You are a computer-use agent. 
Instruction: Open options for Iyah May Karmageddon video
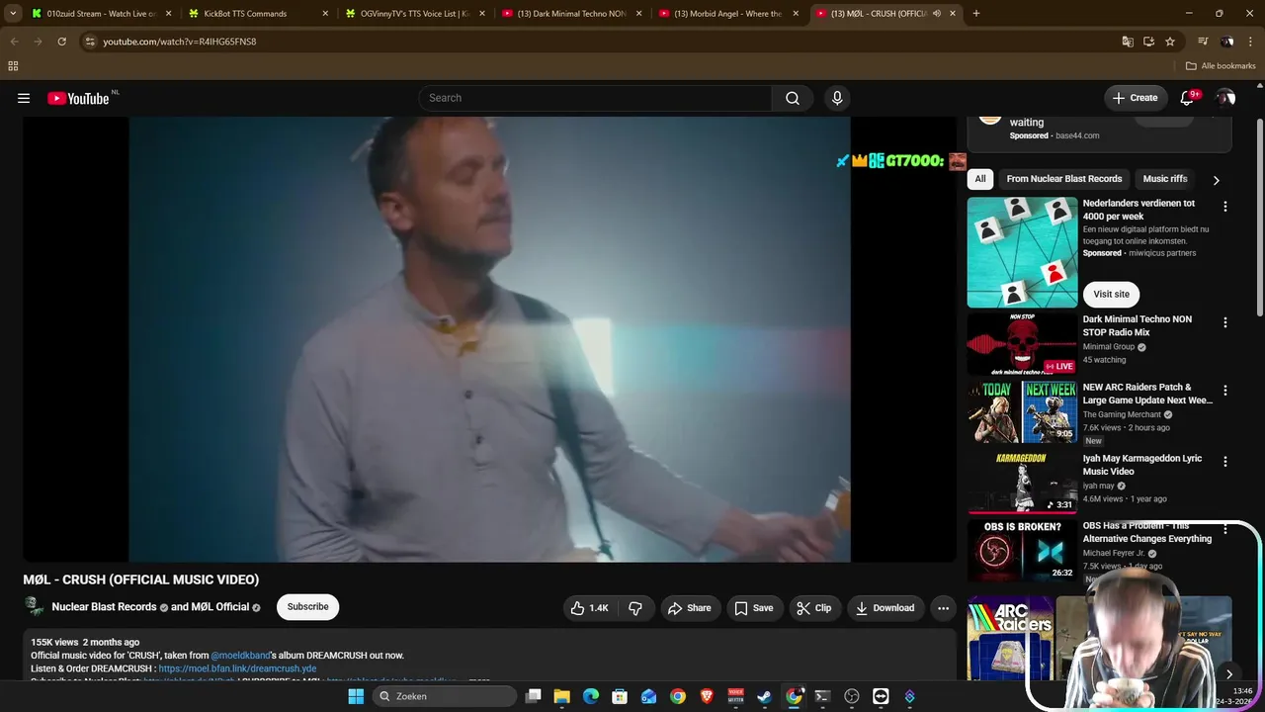[1225, 462]
